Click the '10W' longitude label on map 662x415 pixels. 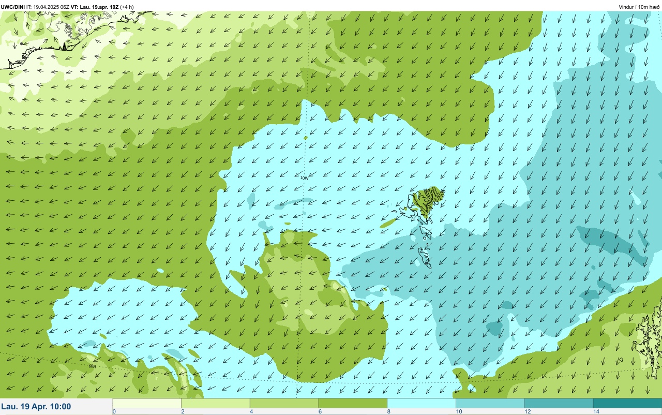(x=304, y=177)
